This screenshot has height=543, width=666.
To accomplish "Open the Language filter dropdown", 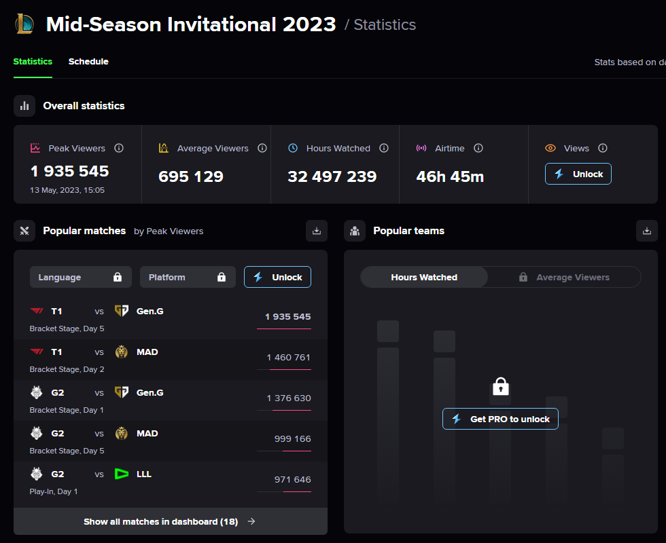I will click(81, 277).
